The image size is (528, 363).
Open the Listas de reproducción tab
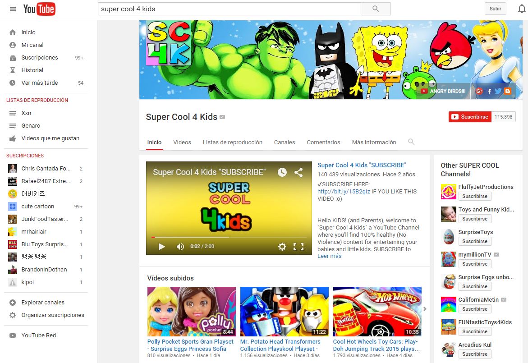232,142
